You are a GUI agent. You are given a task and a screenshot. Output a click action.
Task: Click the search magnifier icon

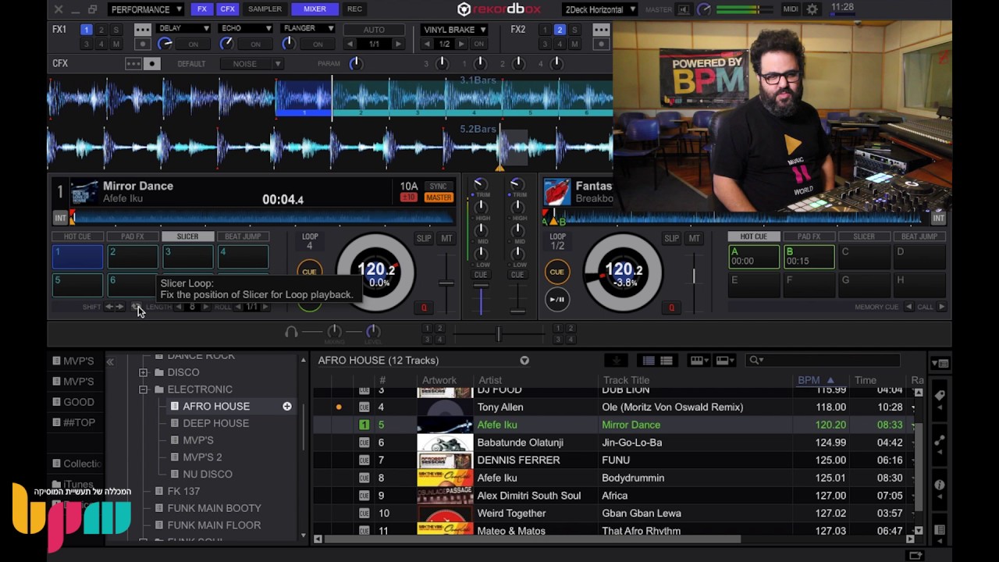[755, 360]
